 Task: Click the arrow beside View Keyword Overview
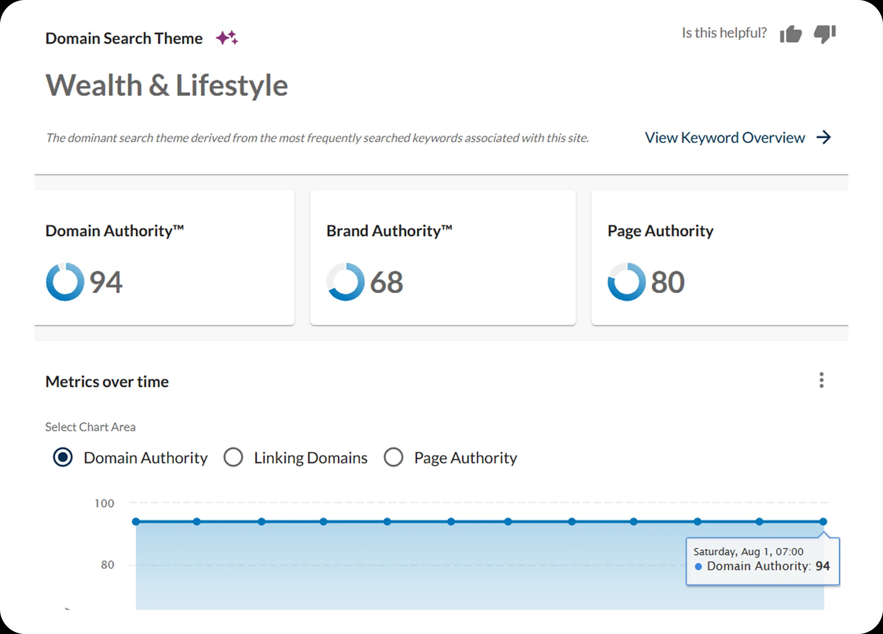pyautogui.click(x=823, y=137)
